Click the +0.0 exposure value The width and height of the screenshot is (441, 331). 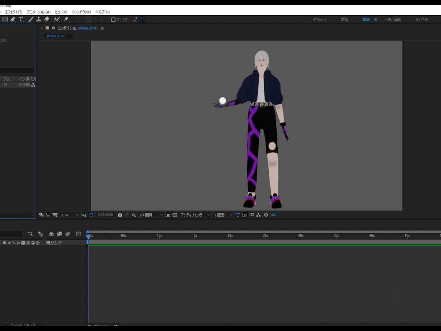(273, 215)
